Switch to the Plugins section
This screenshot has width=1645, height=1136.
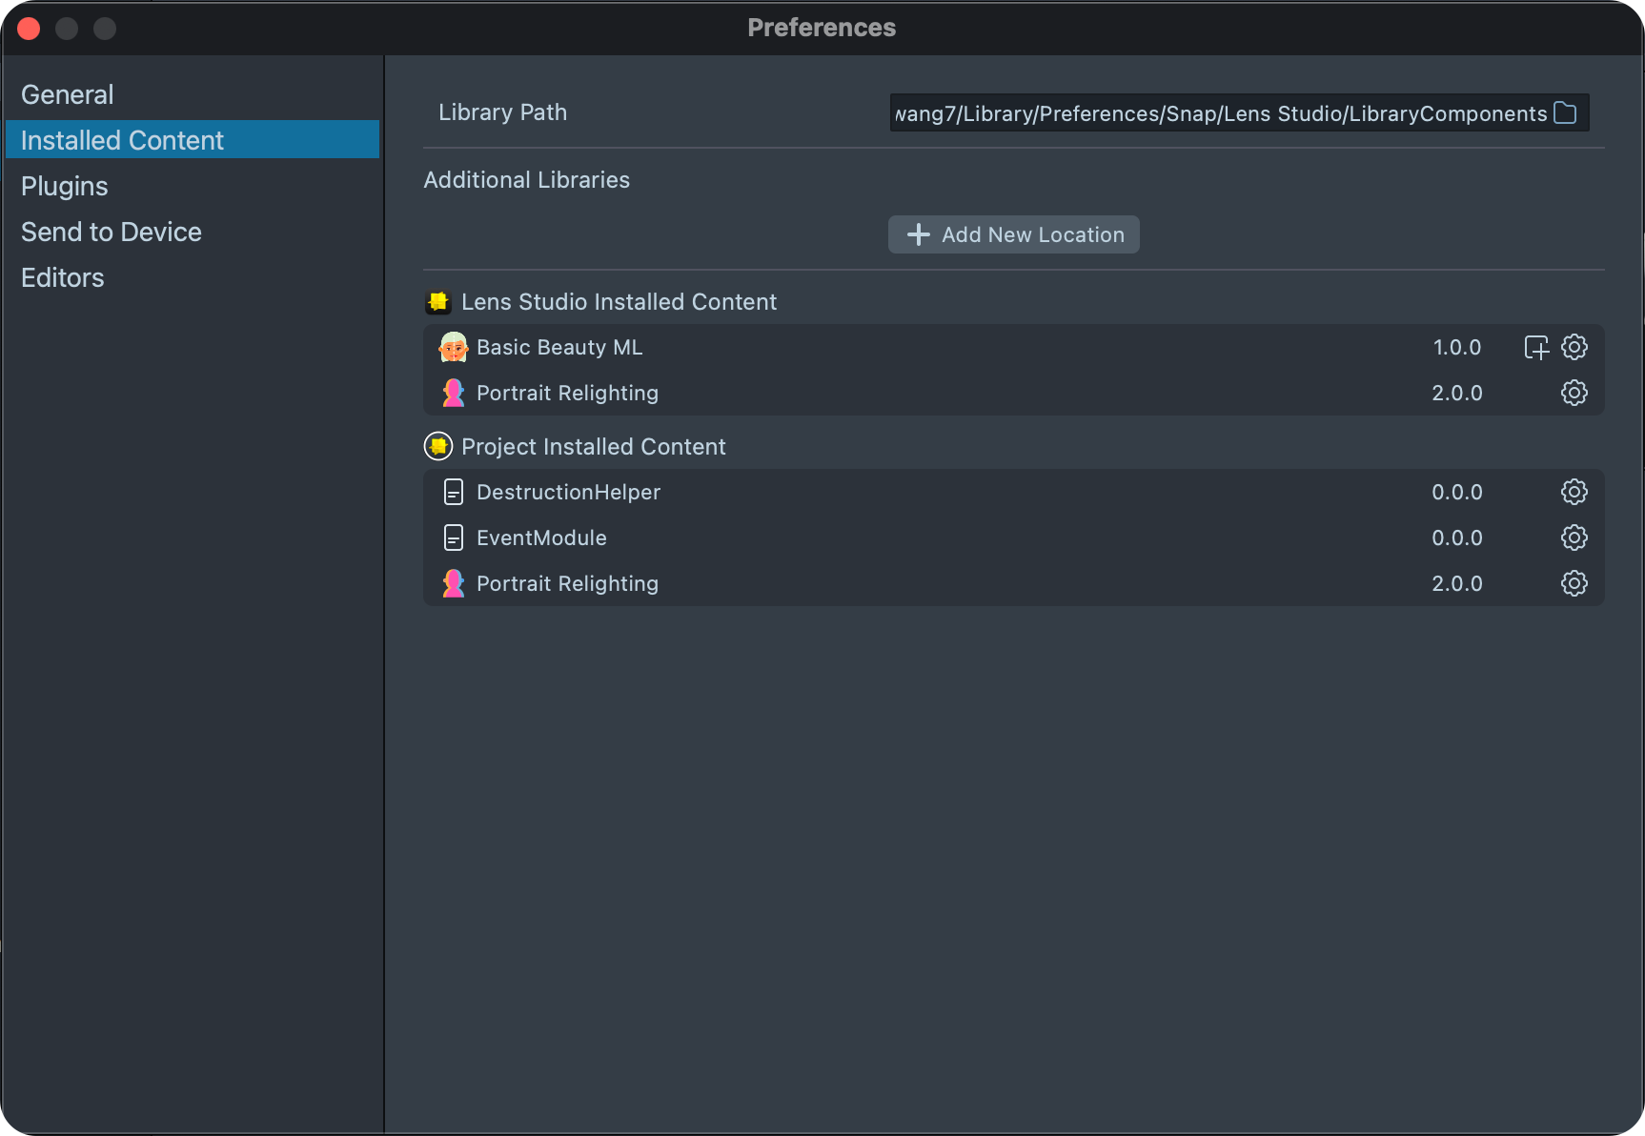click(x=65, y=186)
